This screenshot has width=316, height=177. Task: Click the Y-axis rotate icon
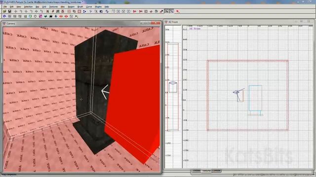pos(31,11)
